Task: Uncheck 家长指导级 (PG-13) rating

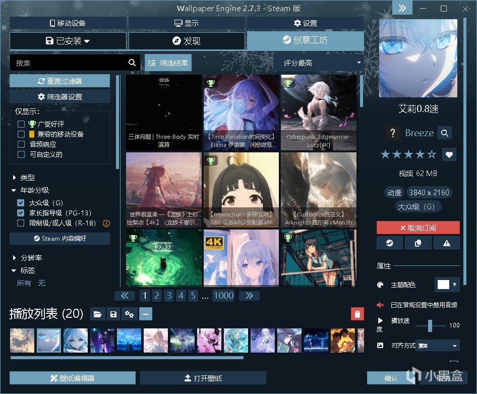Action: [x=21, y=213]
